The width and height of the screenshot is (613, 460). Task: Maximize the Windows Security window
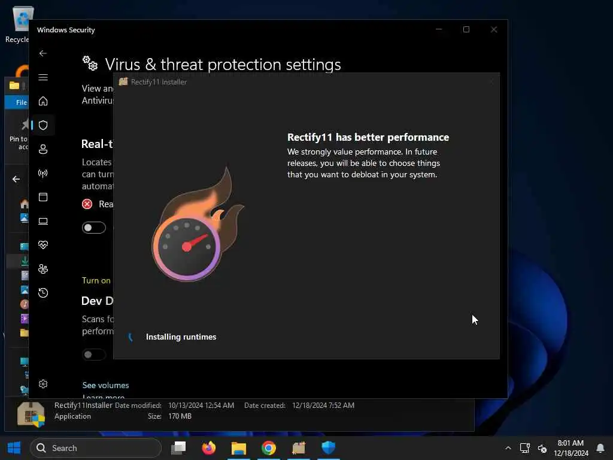466,29
